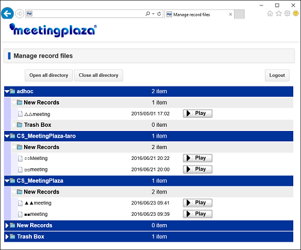Image resolution: width=301 pixels, height=250 pixels.
Task: Click date 2015/05/01 17:02
Action: pyautogui.click(x=150, y=114)
